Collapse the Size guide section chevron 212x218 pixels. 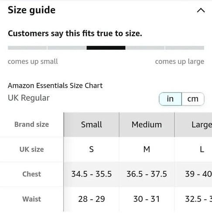[201, 10]
